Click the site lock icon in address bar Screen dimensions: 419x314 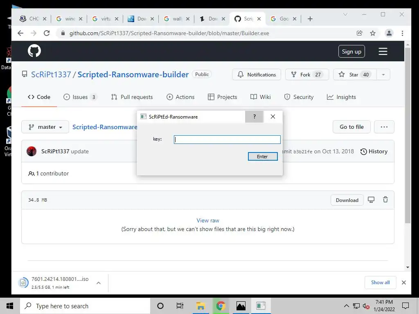point(63,33)
